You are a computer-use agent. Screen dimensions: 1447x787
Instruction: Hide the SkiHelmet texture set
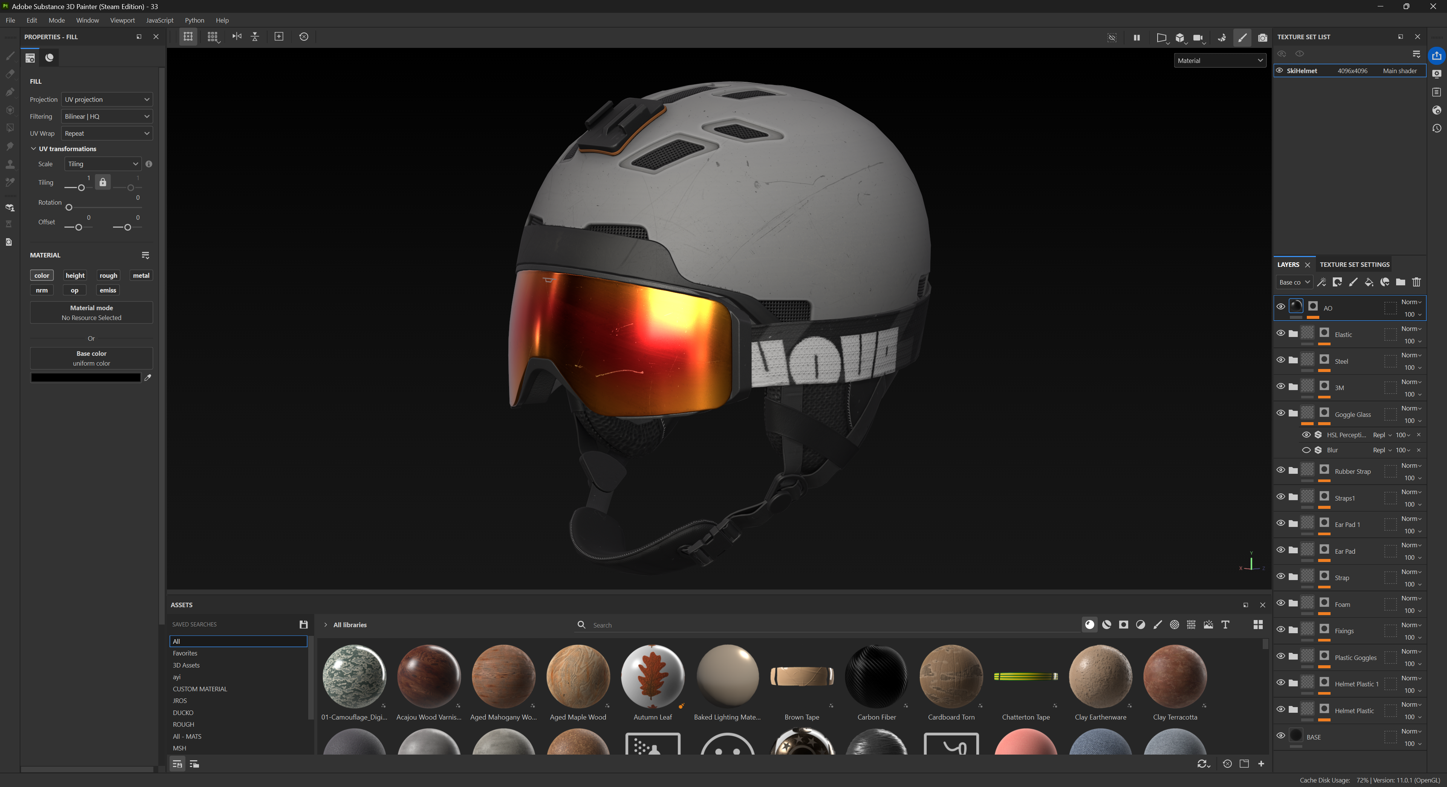pos(1279,71)
